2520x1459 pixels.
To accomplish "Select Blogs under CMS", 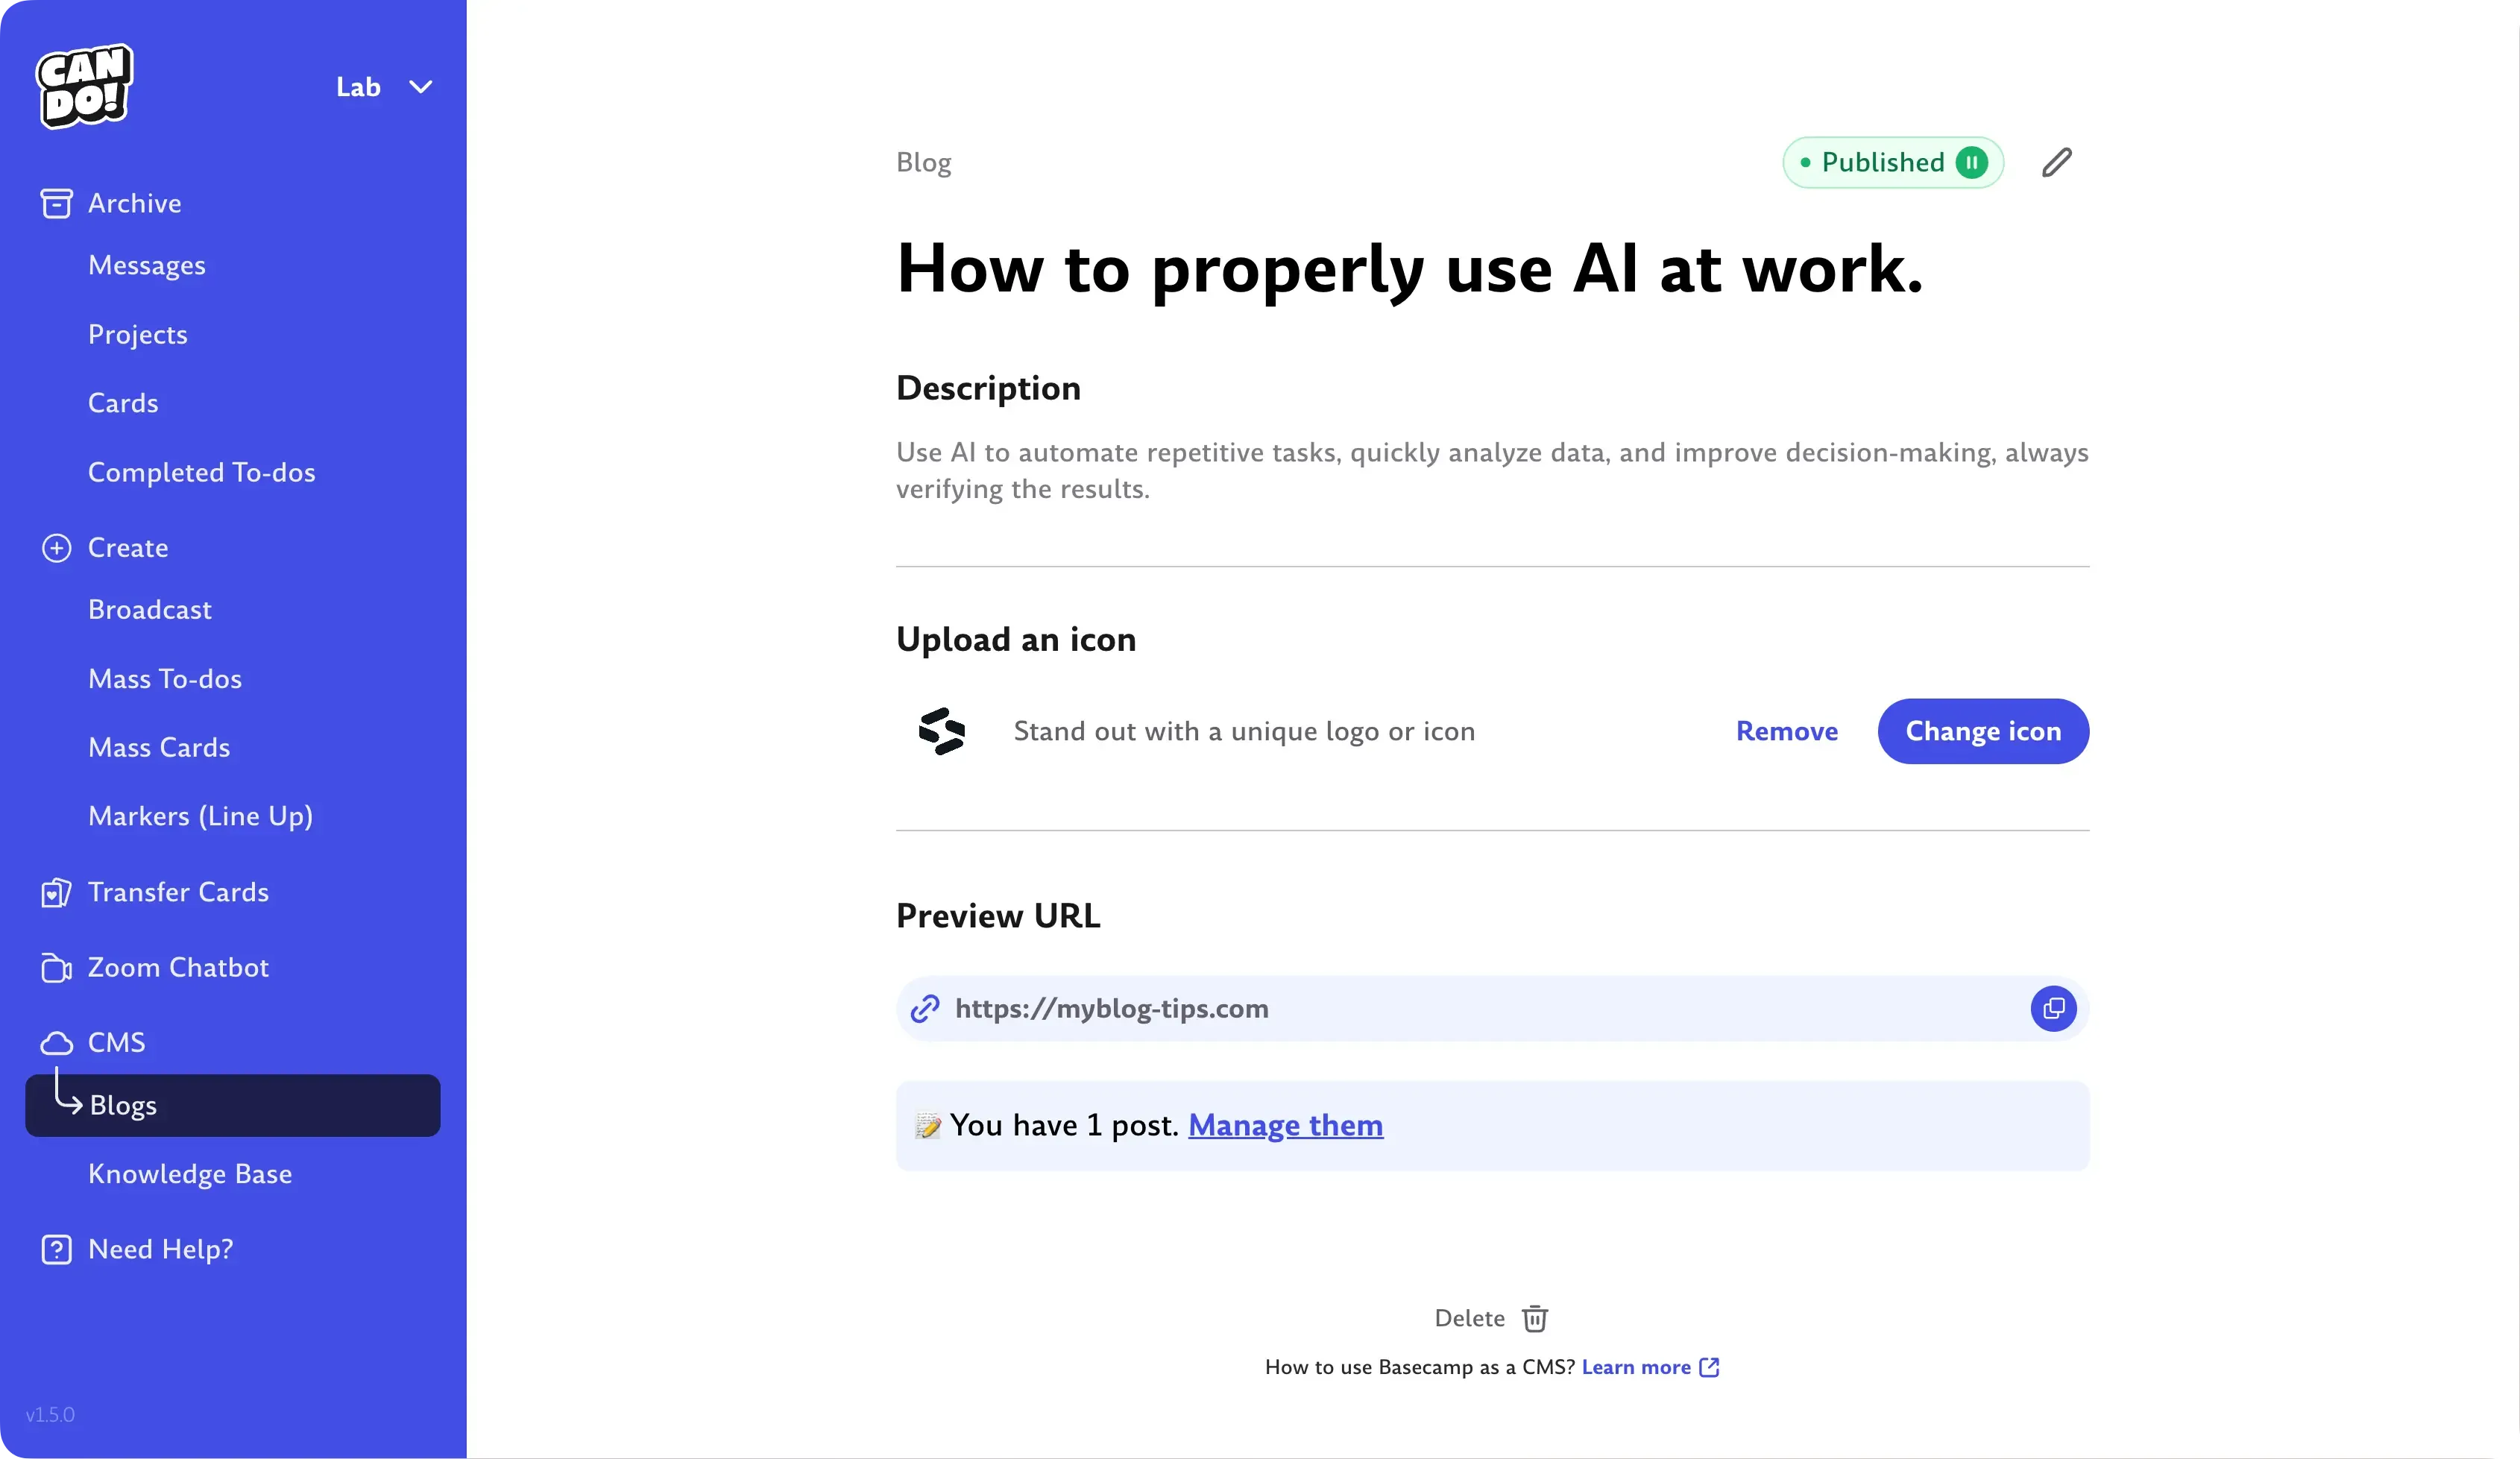I will (124, 1105).
